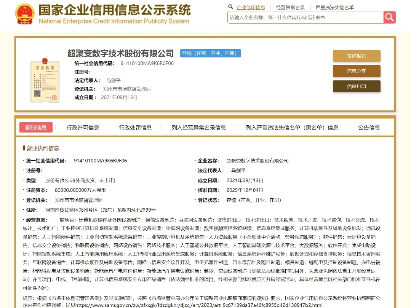Click the enterprise name search input field
The image size is (411, 308).
(305, 18)
